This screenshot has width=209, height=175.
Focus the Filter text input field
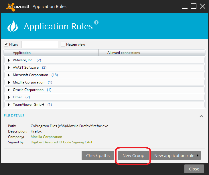40,44
